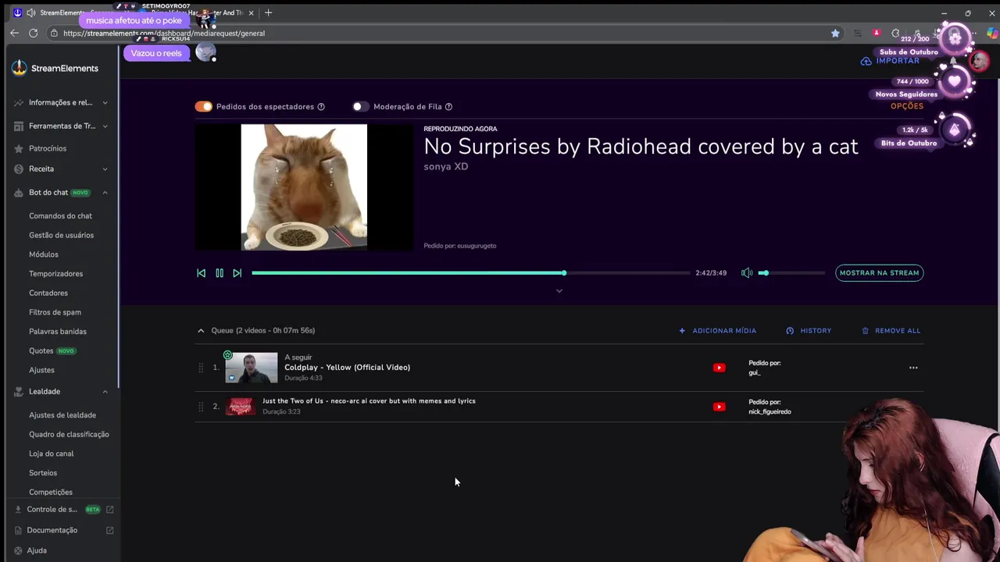Open browser extensions puzzle icon
Screen dimensions: 1000x562
pyautogui.click(x=895, y=33)
